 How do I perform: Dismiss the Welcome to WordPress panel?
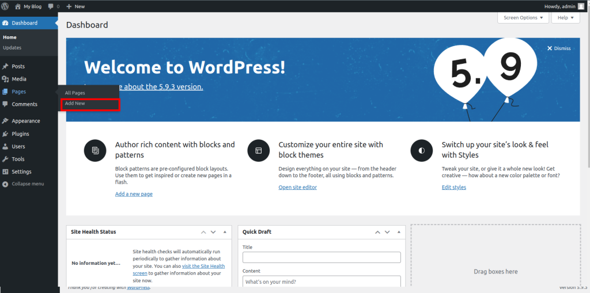558,48
